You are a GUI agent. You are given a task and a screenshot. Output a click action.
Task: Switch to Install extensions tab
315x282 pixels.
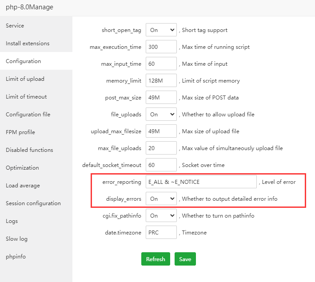coord(28,44)
